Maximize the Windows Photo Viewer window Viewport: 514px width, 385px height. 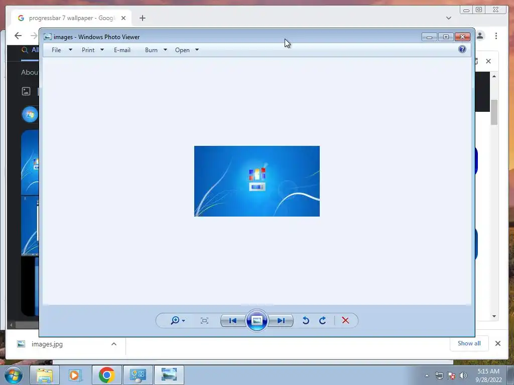446,37
